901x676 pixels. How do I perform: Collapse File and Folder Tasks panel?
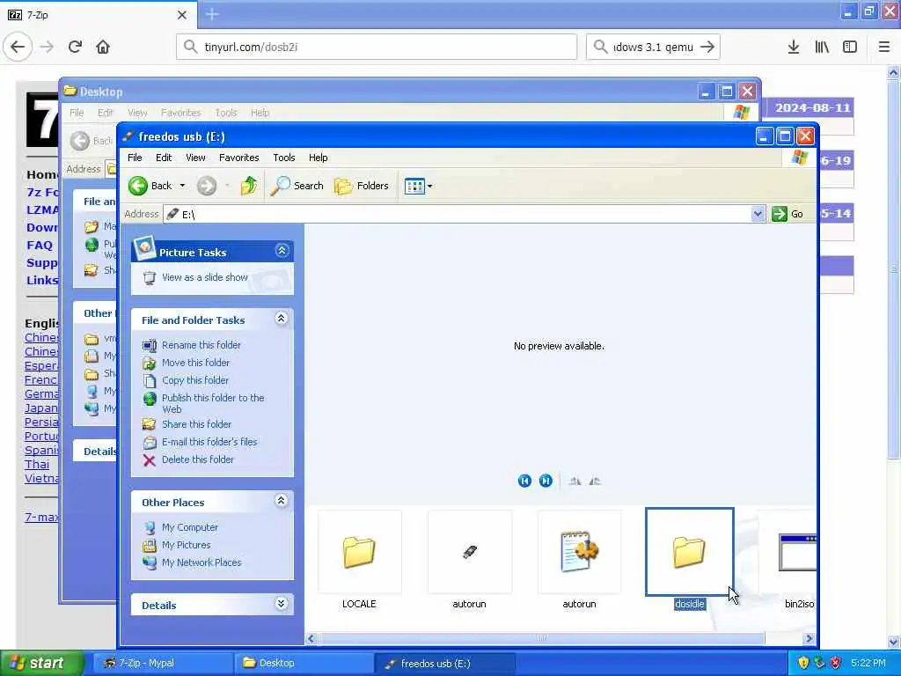pyautogui.click(x=281, y=319)
